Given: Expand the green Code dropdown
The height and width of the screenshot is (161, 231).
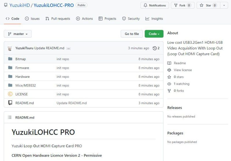Looking at the screenshot, I should pos(154,34).
